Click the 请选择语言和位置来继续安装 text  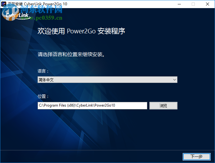click(x=71, y=54)
